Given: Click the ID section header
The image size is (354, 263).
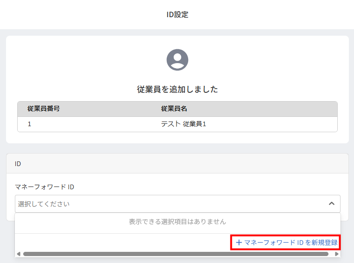Looking at the screenshot, I should [x=177, y=164].
